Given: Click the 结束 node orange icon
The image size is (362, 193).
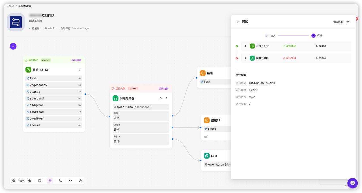Looking at the screenshot, I should [x=203, y=73].
